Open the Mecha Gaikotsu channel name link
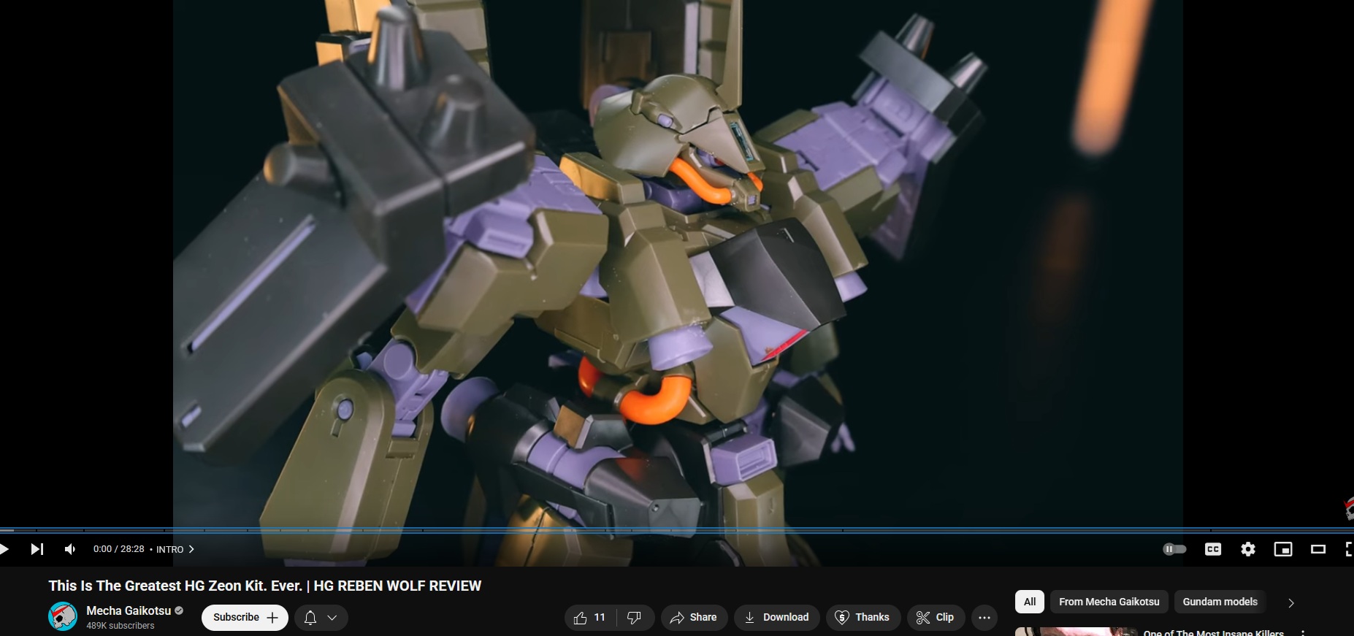This screenshot has width=1354, height=636. (129, 610)
